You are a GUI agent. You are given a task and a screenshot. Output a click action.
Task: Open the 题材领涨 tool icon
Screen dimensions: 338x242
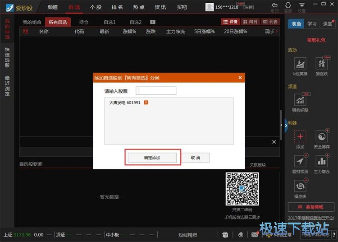pos(300,161)
